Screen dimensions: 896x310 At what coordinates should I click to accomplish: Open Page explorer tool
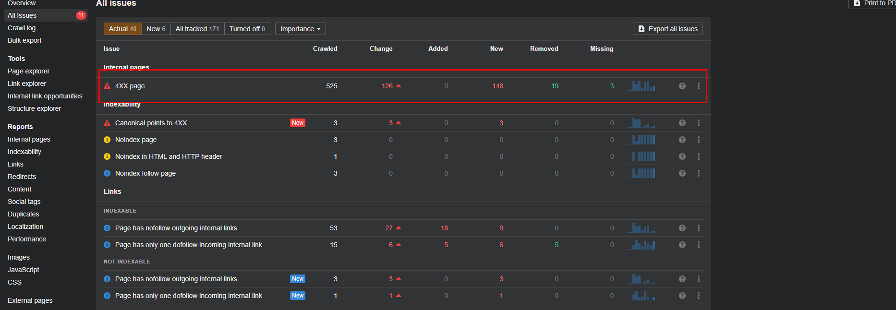click(29, 71)
